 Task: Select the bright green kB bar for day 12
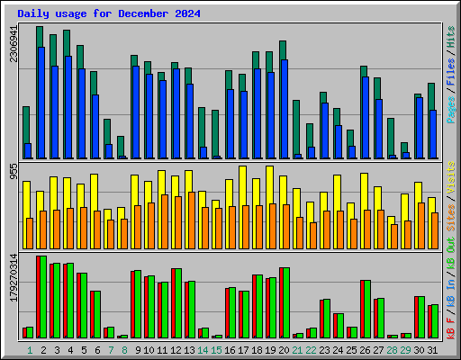[178, 303]
